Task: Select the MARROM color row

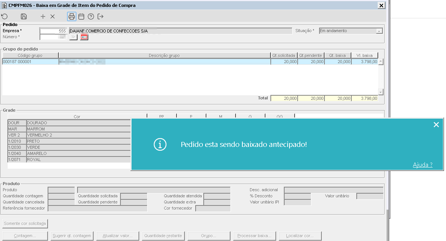Action: [x=69, y=129]
